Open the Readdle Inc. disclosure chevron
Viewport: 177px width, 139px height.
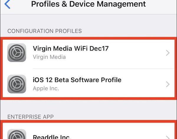pos(168,137)
